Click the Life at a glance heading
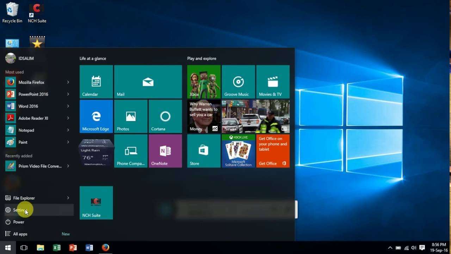This screenshot has height=254, width=451. click(93, 59)
